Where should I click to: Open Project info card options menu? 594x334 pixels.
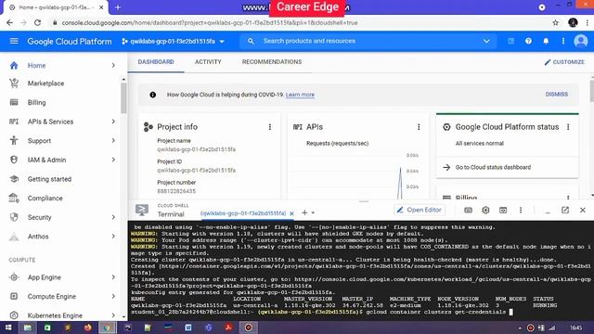click(x=270, y=127)
